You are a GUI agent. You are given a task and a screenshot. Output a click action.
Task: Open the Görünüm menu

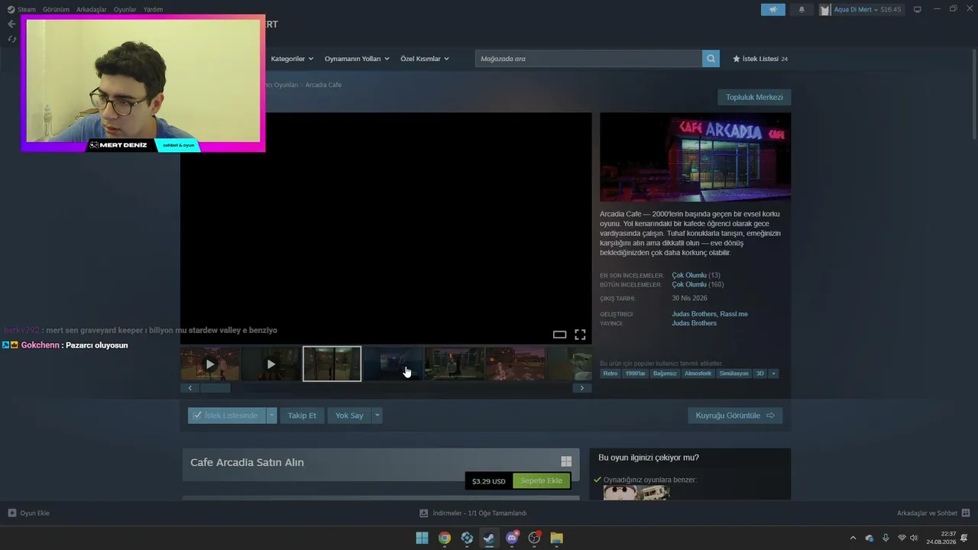[56, 10]
